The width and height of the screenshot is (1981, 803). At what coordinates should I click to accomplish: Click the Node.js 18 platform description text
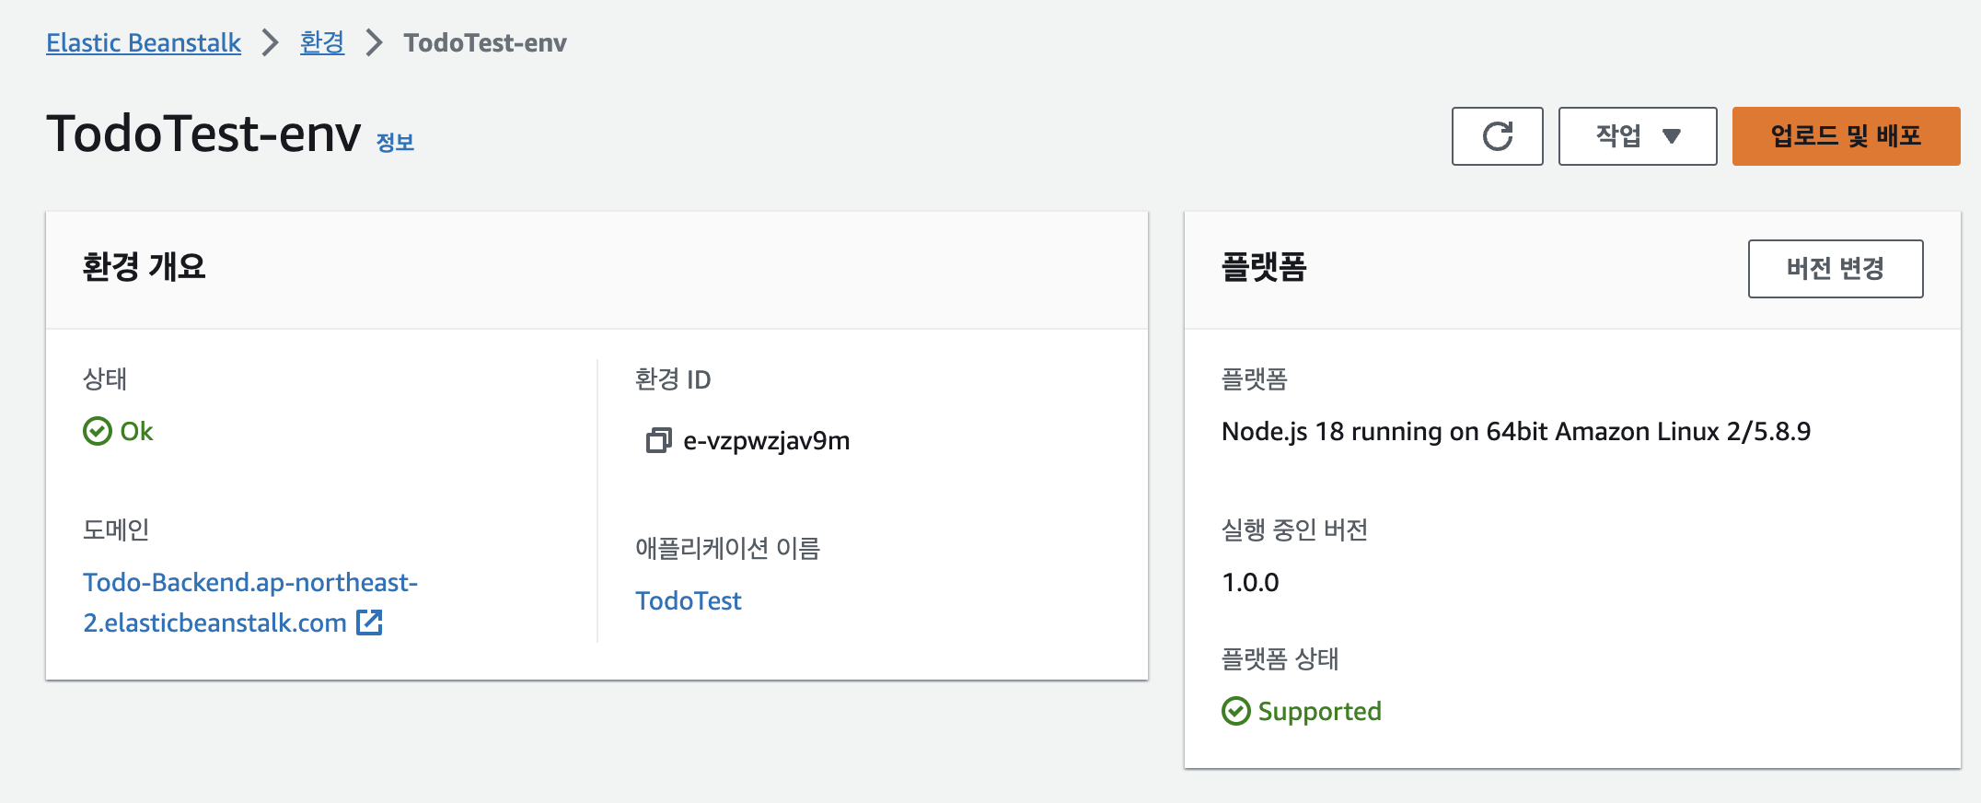pos(1515,431)
